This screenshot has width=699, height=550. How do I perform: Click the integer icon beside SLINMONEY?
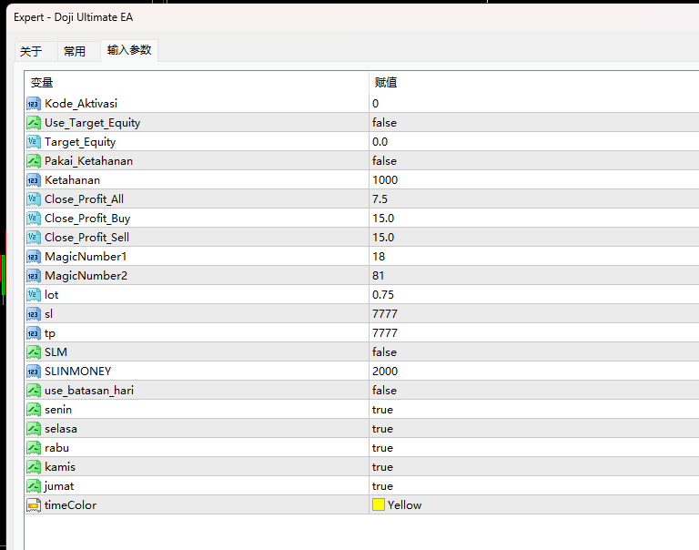[34, 372]
